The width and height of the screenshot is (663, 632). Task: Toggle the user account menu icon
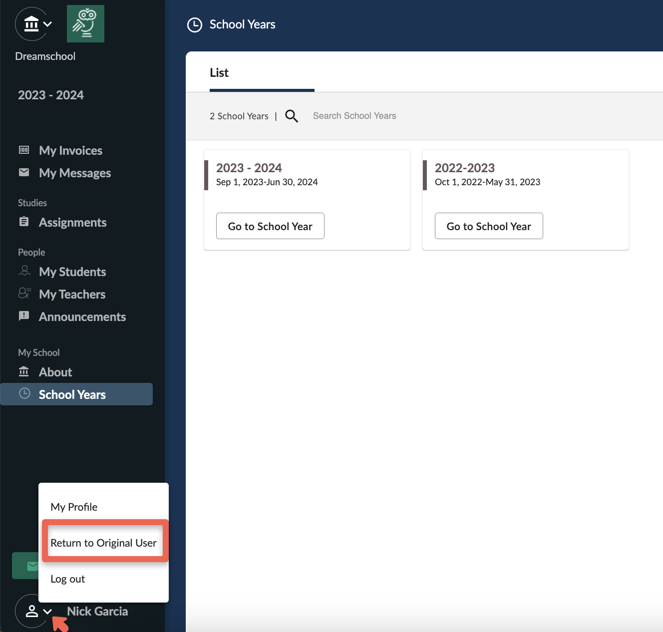34,611
